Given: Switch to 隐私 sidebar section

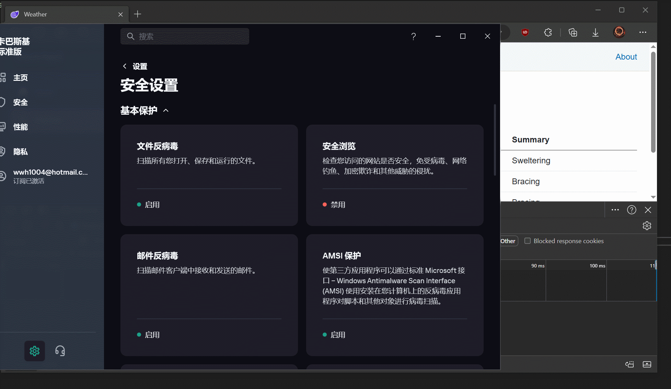Looking at the screenshot, I should coord(20,152).
